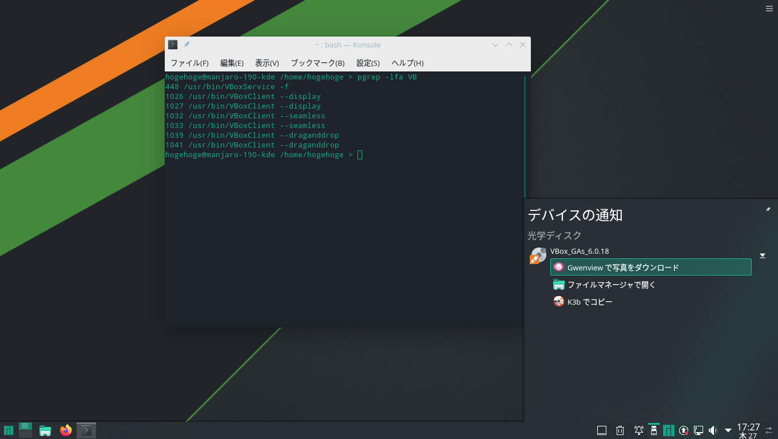The image size is (778, 439).
Task: Open the volume control speaker icon
Action: (713, 430)
